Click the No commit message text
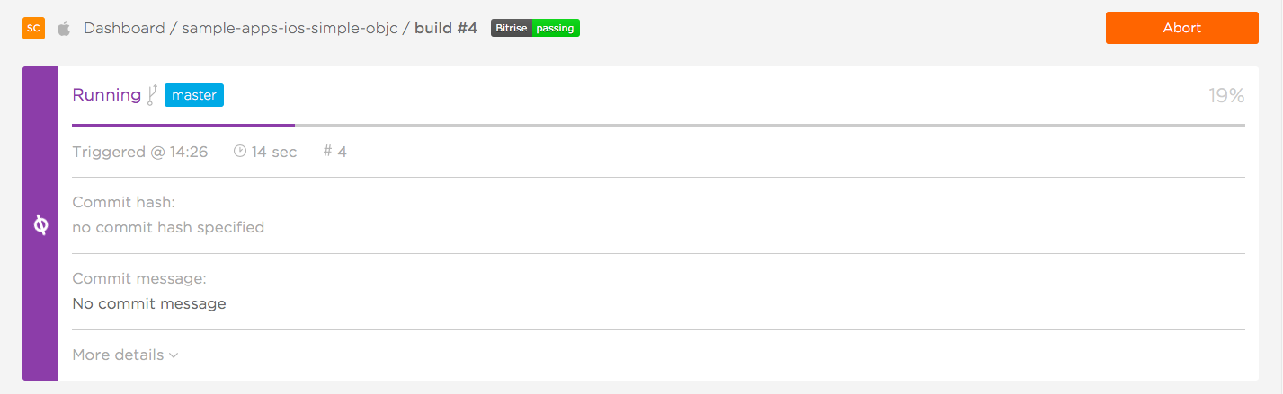Screen dimensions: 1283x394 point(149,303)
